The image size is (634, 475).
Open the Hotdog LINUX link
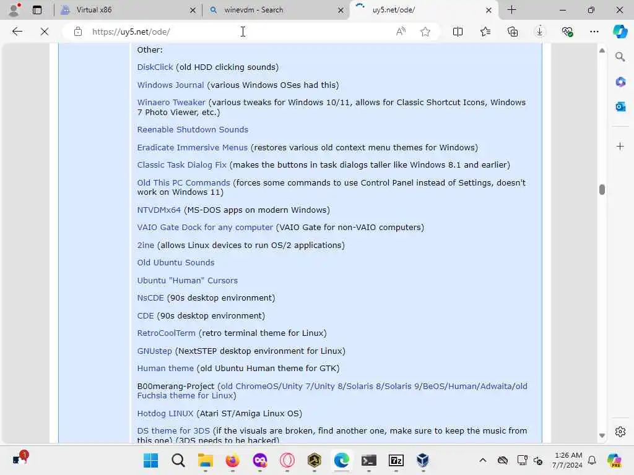(165, 413)
